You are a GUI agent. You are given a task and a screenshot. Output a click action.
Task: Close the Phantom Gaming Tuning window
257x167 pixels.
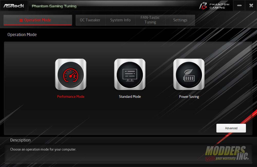(251, 6)
